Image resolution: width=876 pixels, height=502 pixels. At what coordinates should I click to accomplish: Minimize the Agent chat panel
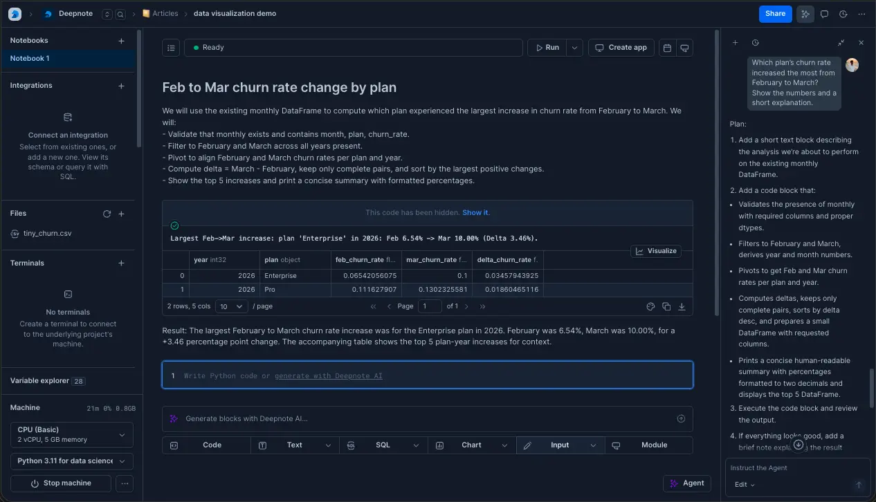coord(841,43)
